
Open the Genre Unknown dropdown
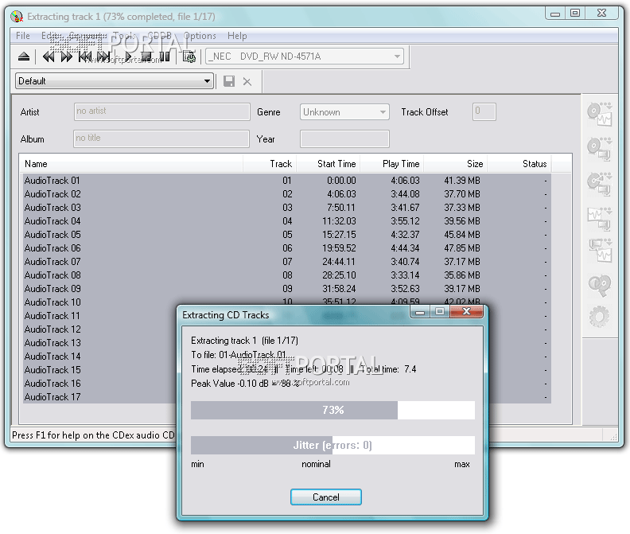point(344,111)
